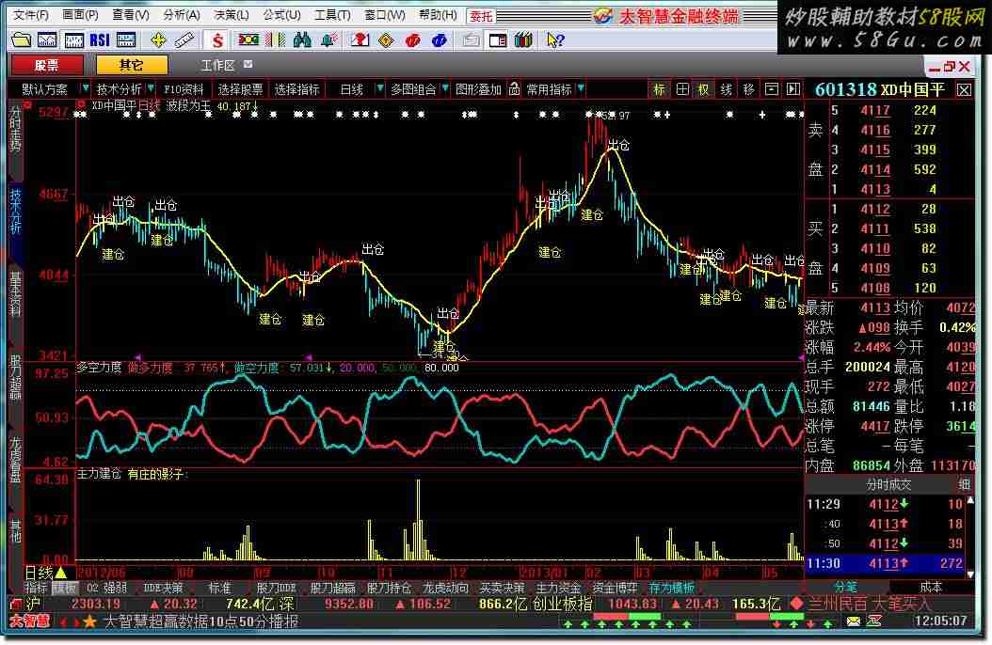Open the 分时走势 left sidebar tab
This screenshot has width=992, height=645.
tap(14, 128)
